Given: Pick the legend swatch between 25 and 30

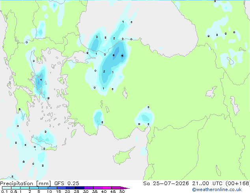Looking at the screenshot, I should [x=80, y=188].
